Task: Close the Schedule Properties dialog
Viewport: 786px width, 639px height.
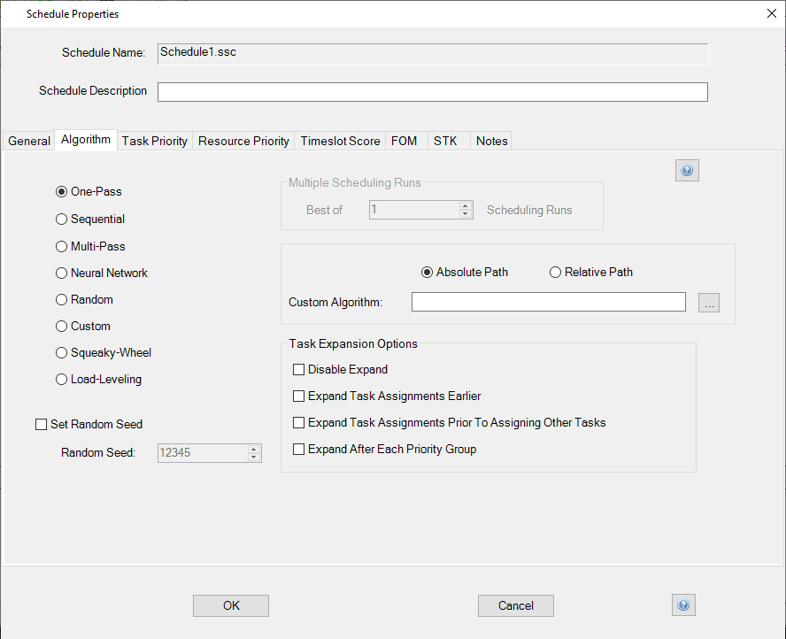Action: pos(768,13)
